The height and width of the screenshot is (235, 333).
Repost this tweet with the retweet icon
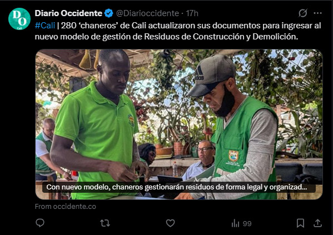click(105, 223)
